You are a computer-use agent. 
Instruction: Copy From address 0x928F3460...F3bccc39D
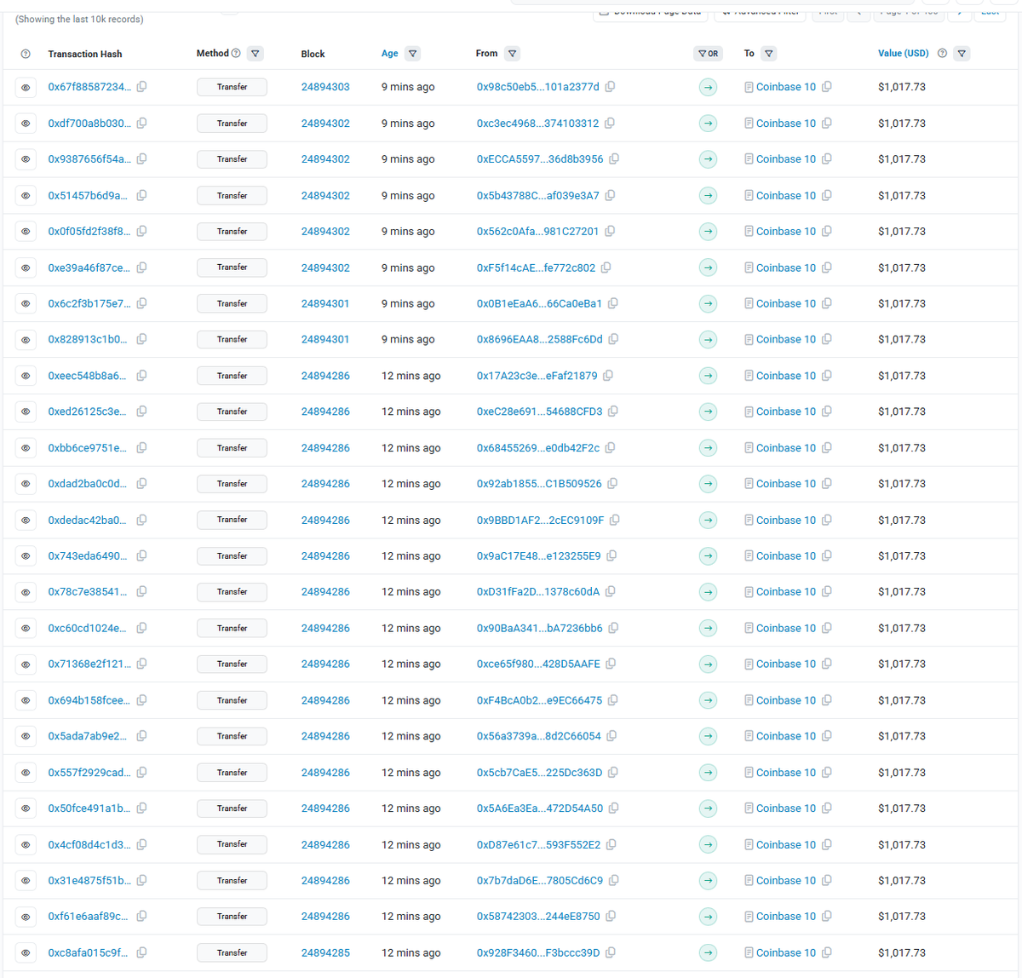pos(610,952)
